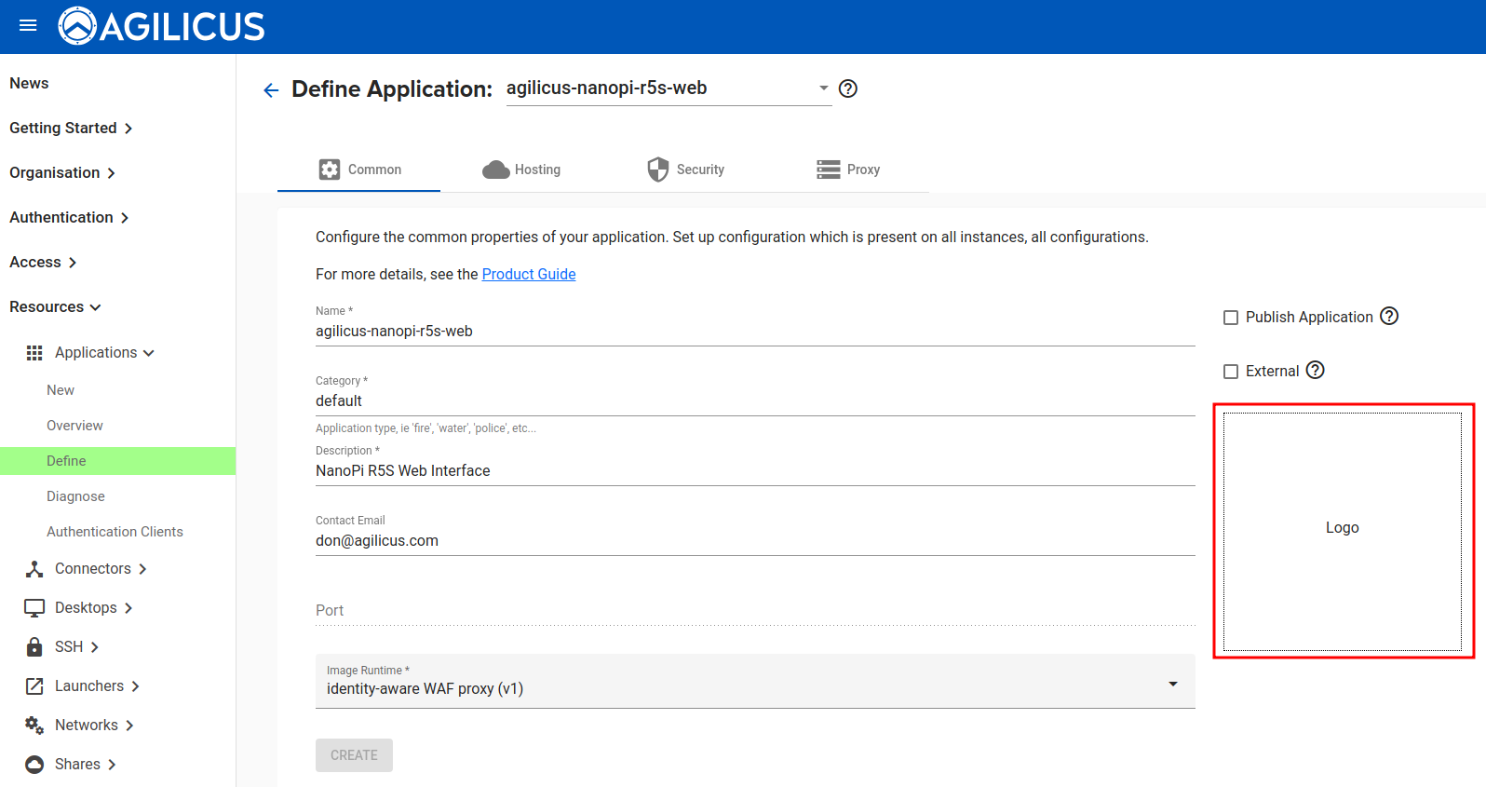Click help icon beside External checkbox
The width and height of the screenshot is (1486, 787).
1314,371
